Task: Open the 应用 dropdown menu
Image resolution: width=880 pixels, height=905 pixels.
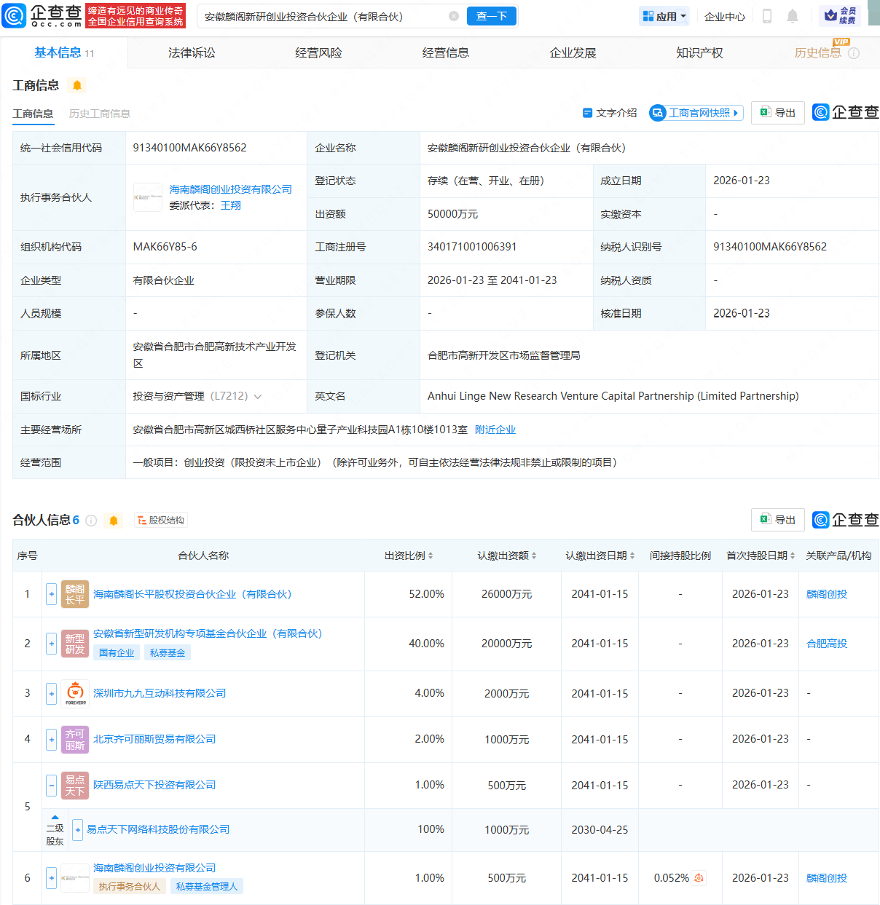Action: coord(664,16)
